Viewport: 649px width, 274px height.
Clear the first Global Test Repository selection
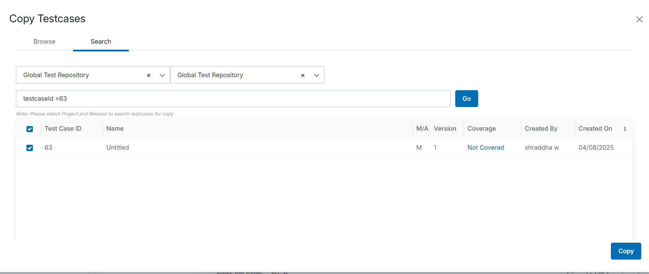149,75
